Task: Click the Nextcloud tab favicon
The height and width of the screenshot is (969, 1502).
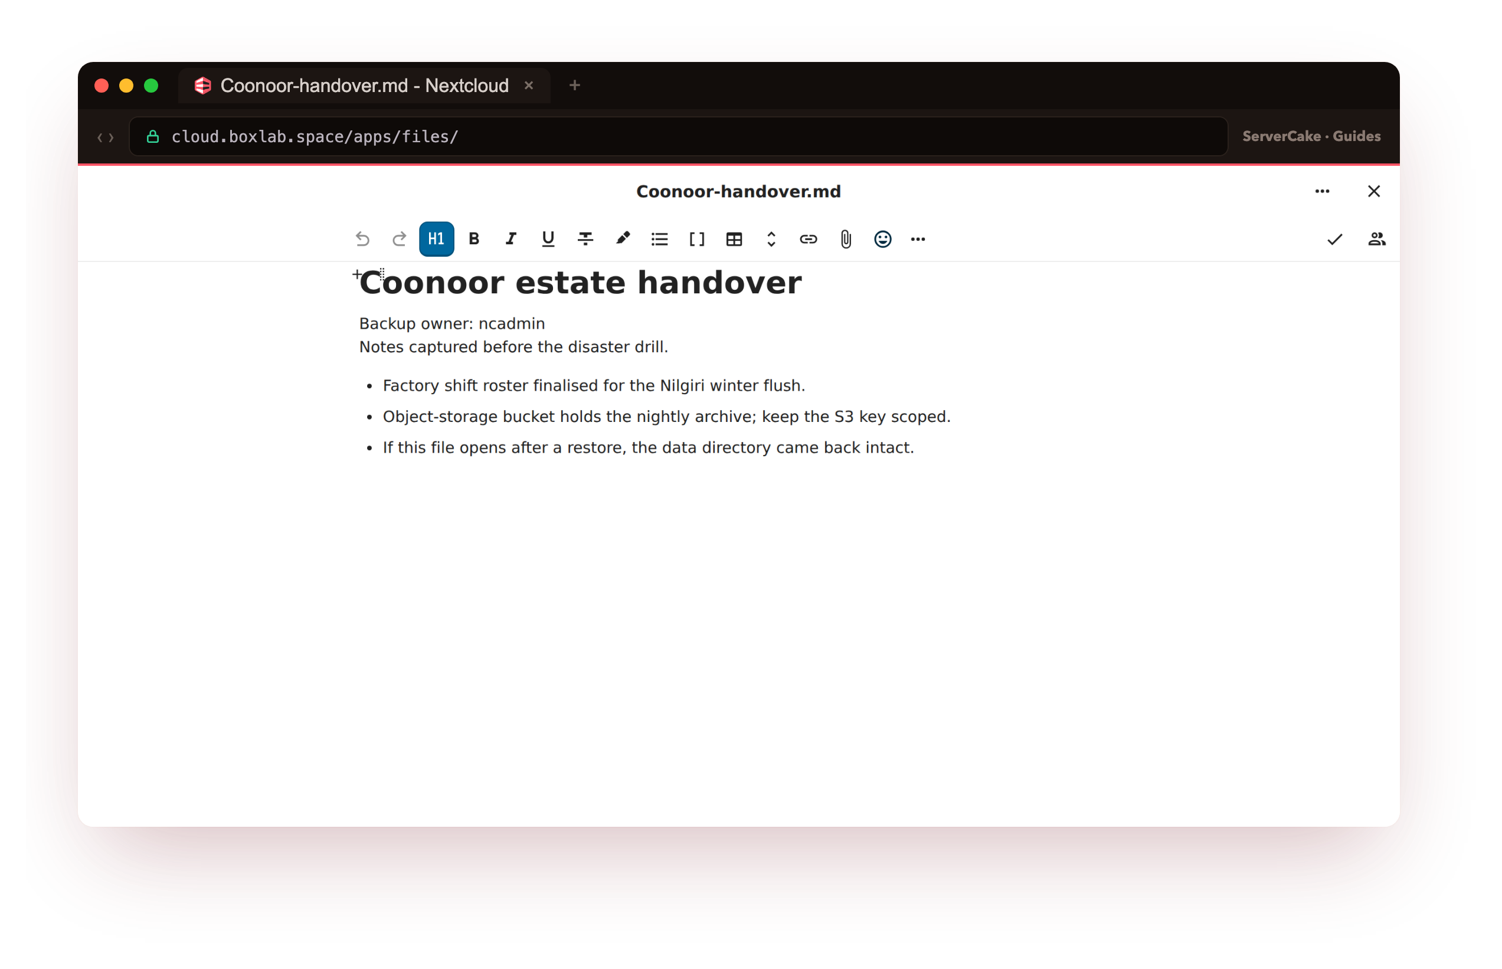Action: pos(202,86)
